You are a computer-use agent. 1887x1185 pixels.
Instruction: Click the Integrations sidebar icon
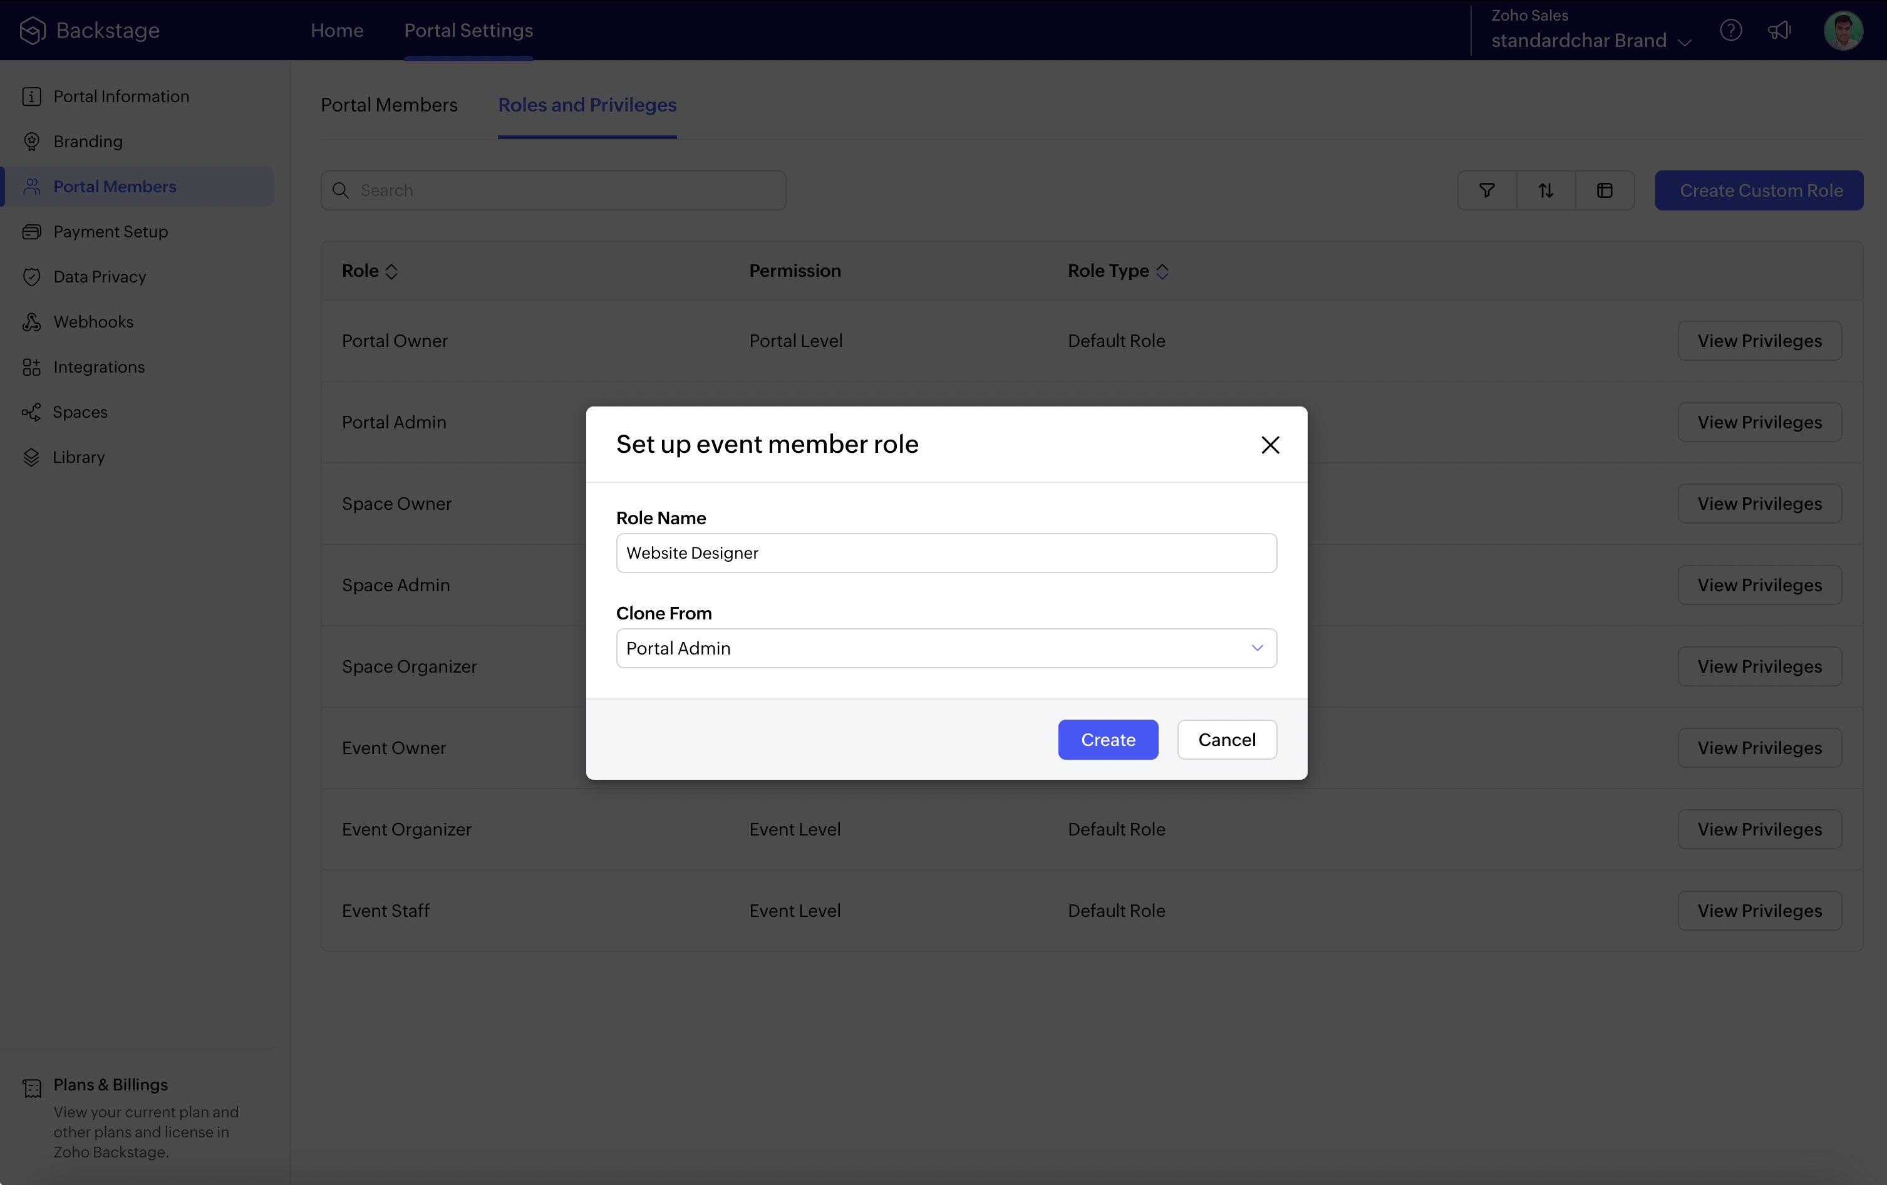click(x=31, y=367)
